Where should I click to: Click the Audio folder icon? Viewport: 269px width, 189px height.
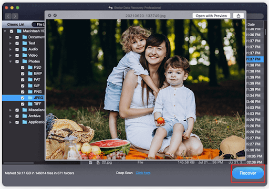[25, 49]
